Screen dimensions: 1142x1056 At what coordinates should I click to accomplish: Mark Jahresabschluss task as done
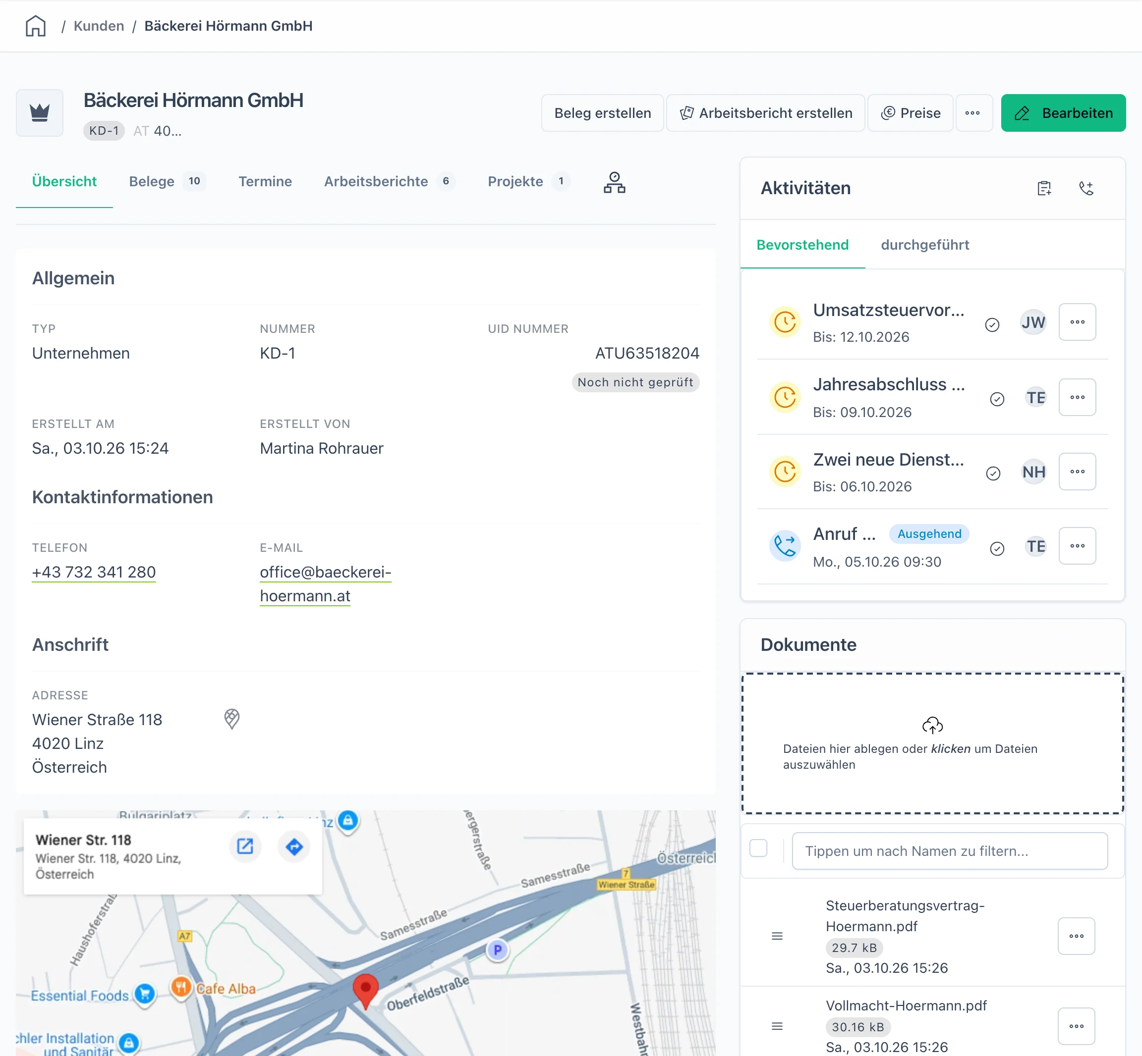click(x=997, y=399)
